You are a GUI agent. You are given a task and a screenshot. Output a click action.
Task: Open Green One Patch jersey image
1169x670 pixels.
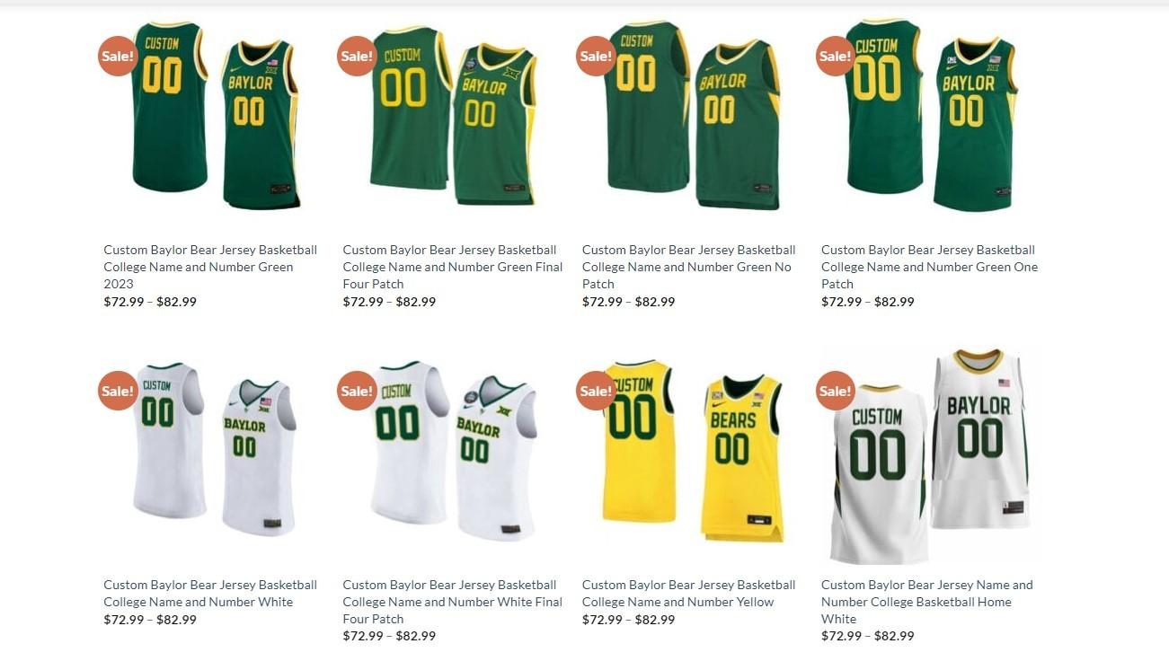click(x=932, y=115)
